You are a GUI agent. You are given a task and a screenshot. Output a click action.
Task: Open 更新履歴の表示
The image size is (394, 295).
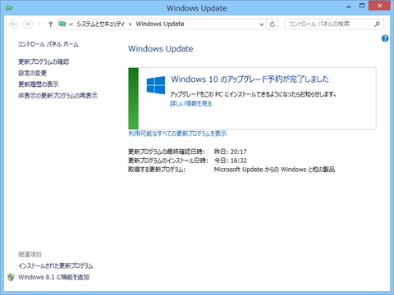[39, 84]
